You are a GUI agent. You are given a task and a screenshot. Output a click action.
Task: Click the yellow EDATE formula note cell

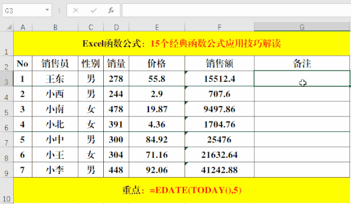pyautogui.click(x=182, y=190)
